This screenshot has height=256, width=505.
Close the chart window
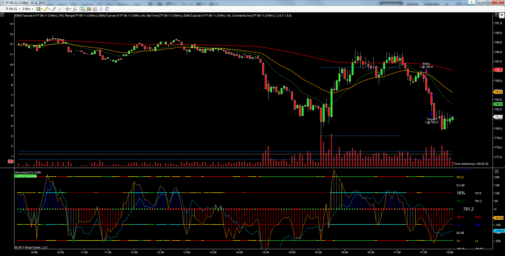click(x=498, y=2)
